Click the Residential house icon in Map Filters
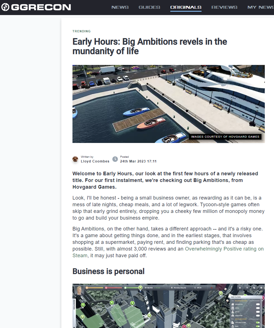This screenshot has height=328, width=274. tap(232, 304)
